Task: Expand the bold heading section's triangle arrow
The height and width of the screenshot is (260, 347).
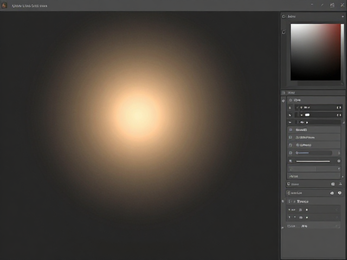Action: 294,201
